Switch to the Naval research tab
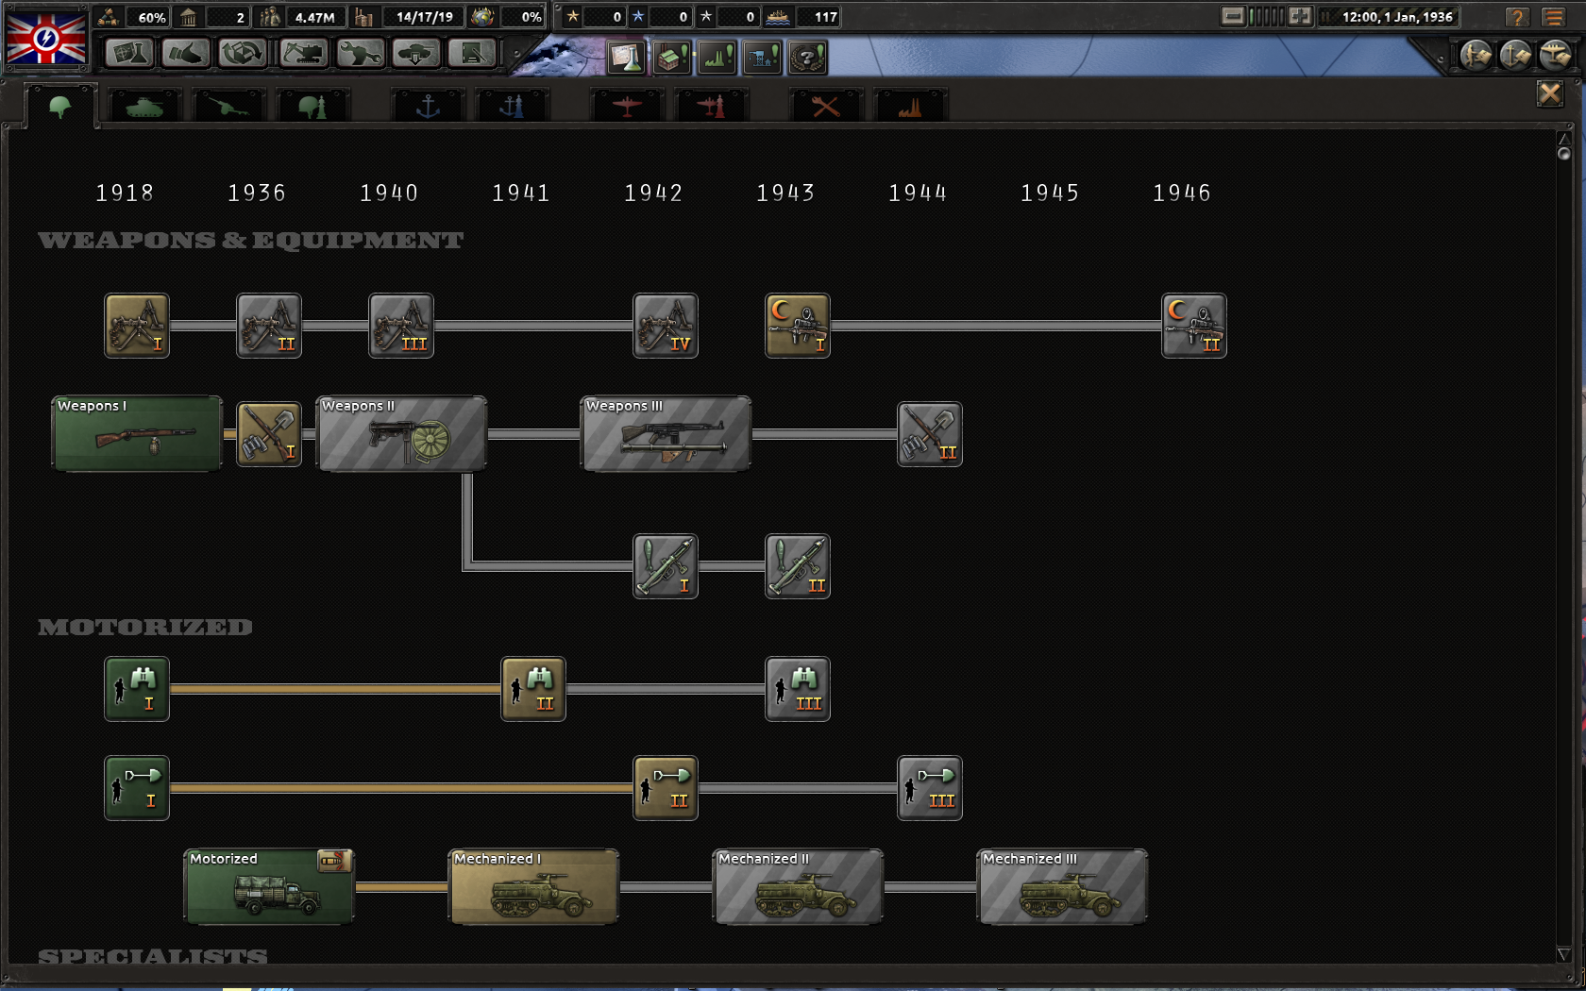Viewport: 1586px width, 991px height. click(x=428, y=107)
